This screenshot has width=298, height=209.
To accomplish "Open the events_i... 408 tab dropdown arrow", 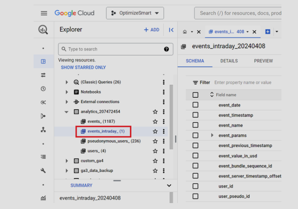I will [247, 32].
